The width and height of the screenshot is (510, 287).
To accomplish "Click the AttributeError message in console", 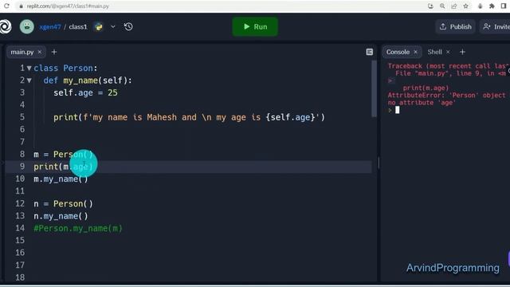I will point(446,99).
